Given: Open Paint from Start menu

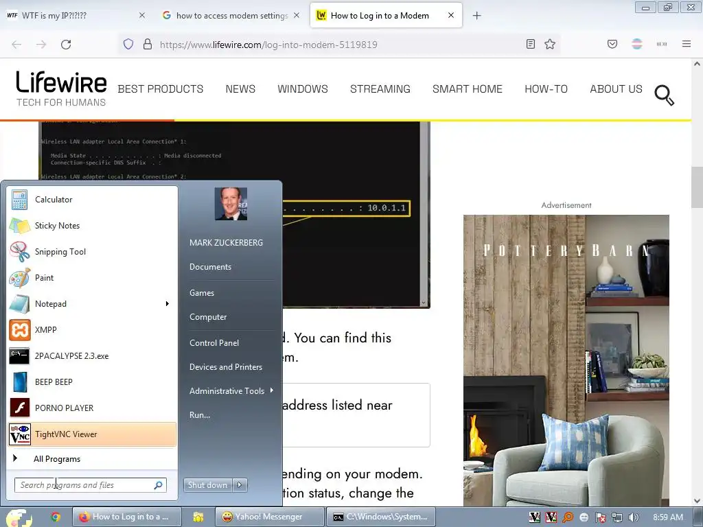Looking at the screenshot, I should click(x=92, y=277).
